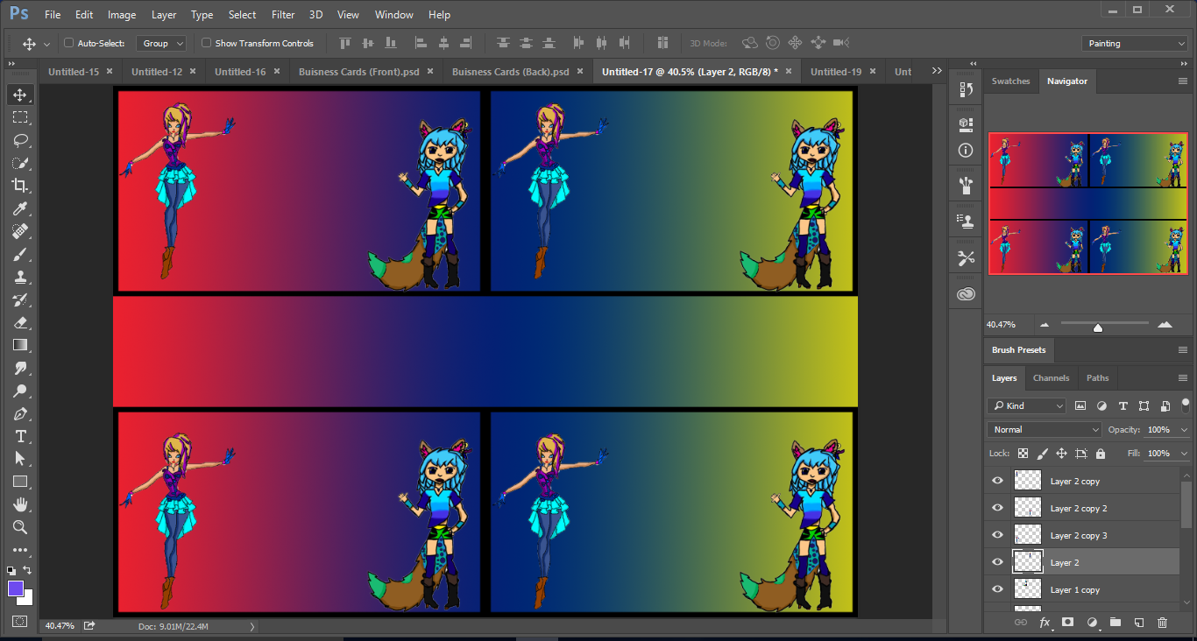Open the Image menu
This screenshot has width=1197, height=641.
coord(122,15)
